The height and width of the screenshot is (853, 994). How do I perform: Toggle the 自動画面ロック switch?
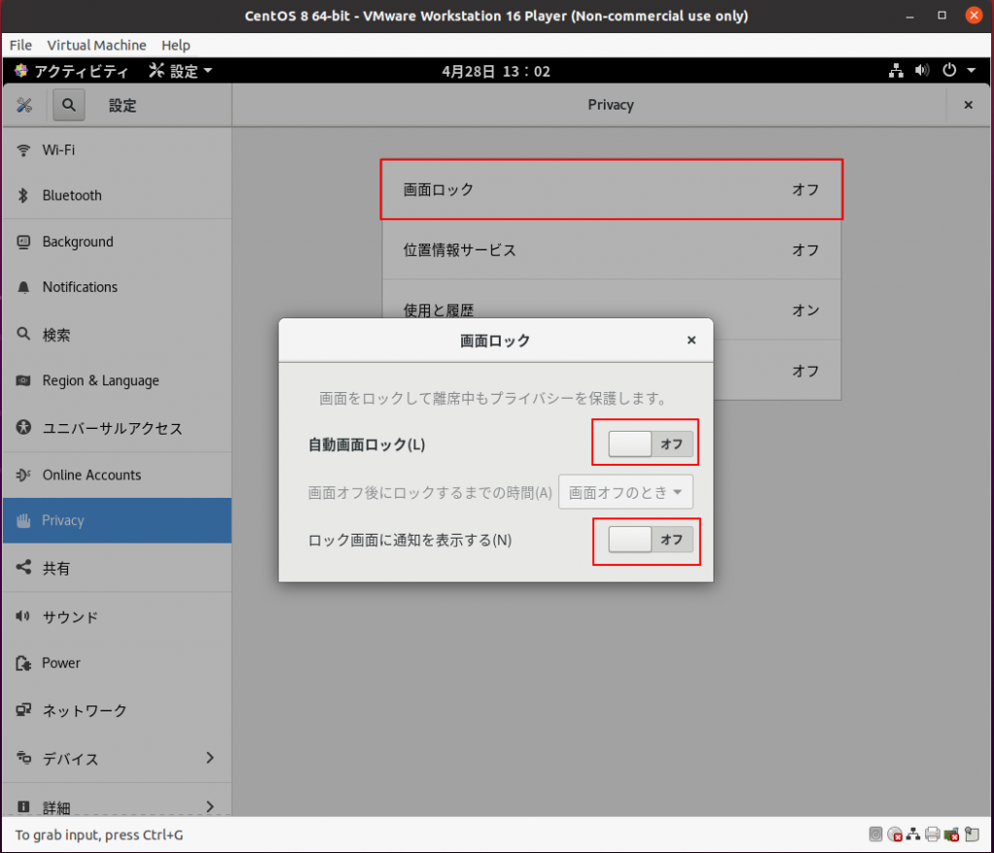pos(650,444)
